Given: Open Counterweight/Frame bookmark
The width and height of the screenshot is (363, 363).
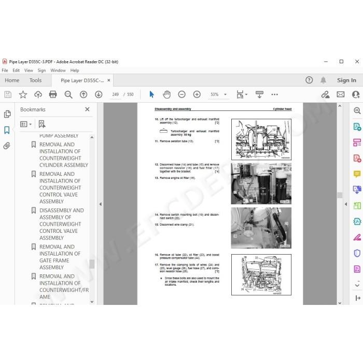Looking at the screenshot, I should click(x=64, y=287).
